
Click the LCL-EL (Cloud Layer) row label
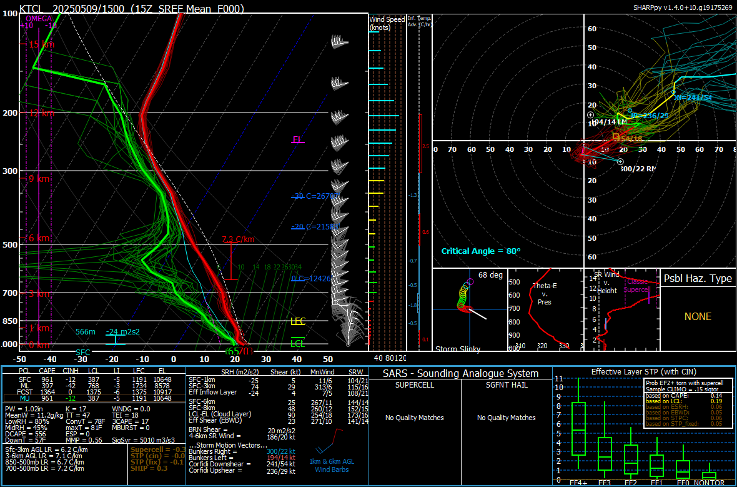(x=219, y=414)
